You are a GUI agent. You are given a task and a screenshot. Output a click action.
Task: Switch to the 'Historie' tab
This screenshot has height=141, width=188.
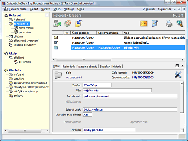117,67
